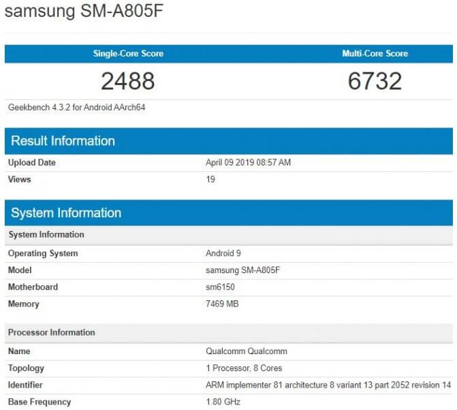Image resolution: width=457 pixels, height=410 pixels.
Task: Click the samsung SM-A805F page title
Action: pos(84,11)
